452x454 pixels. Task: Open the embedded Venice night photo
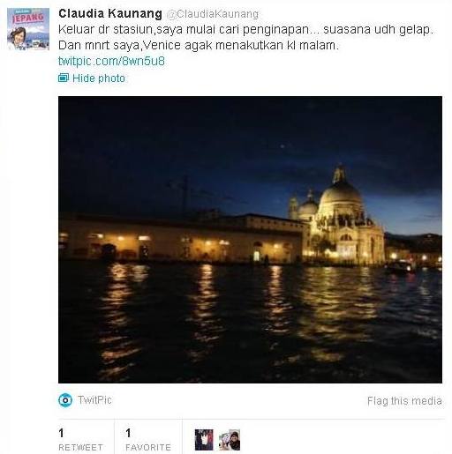pyautogui.click(x=250, y=240)
